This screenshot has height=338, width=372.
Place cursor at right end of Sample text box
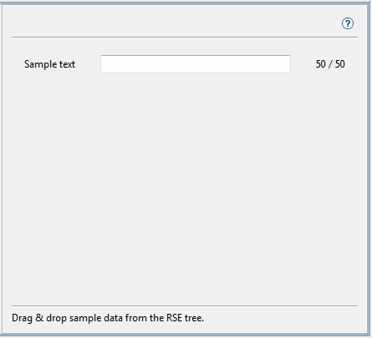point(288,63)
